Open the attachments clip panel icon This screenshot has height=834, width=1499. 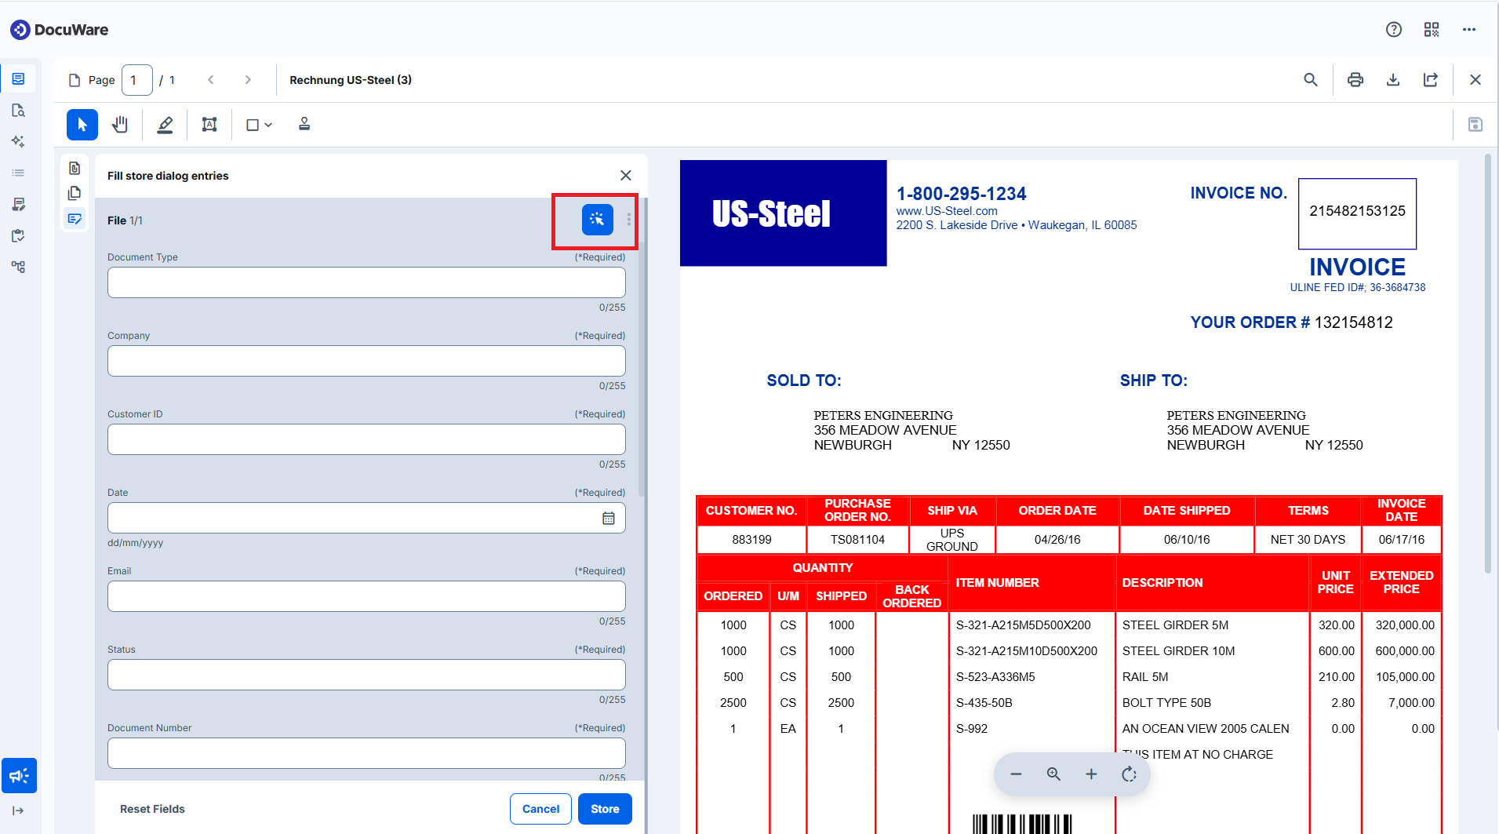pos(75,168)
